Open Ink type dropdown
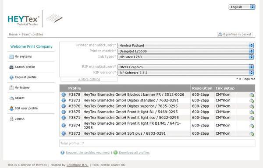The width and height of the screenshot is (263, 168). (x=186, y=57)
